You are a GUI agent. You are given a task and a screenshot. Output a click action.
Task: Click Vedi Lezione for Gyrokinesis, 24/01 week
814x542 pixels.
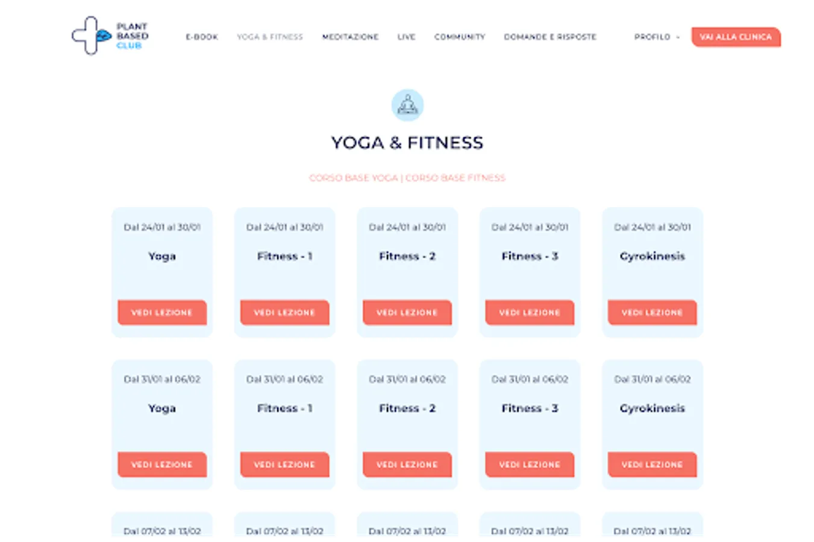(x=652, y=313)
